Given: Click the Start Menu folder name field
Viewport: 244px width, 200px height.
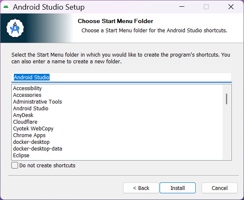Looking at the screenshot, I should coord(121,78).
